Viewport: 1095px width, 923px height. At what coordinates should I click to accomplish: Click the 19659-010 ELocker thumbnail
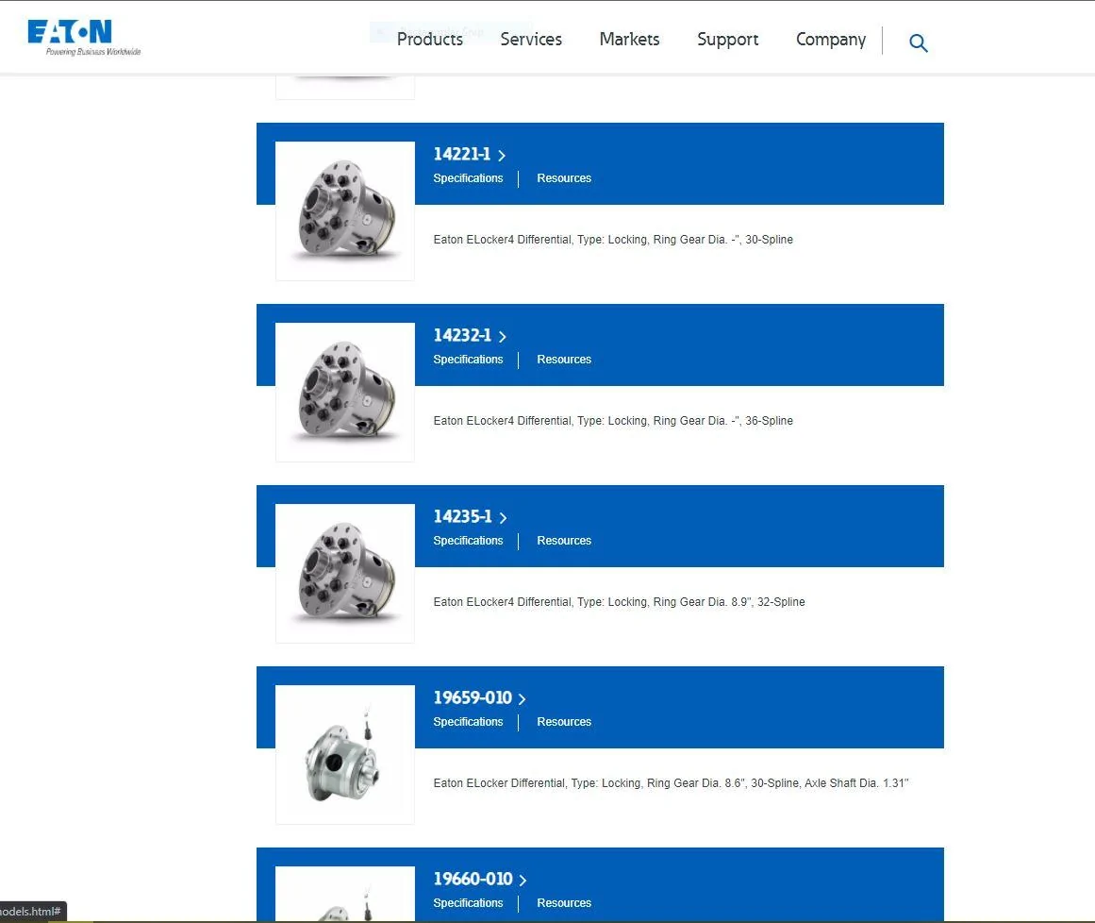tap(345, 755)
